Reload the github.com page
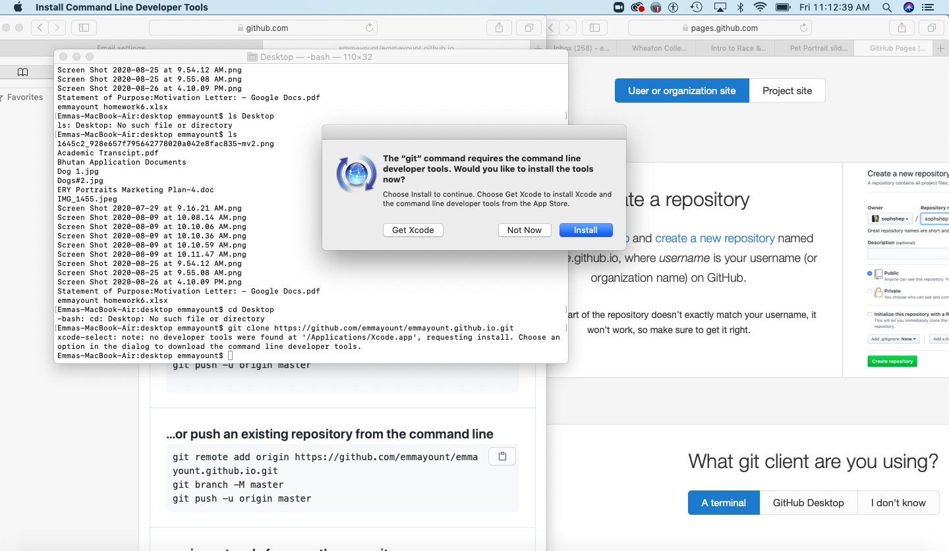The height and width of the screenshot is (551, 949). [369, 28]
